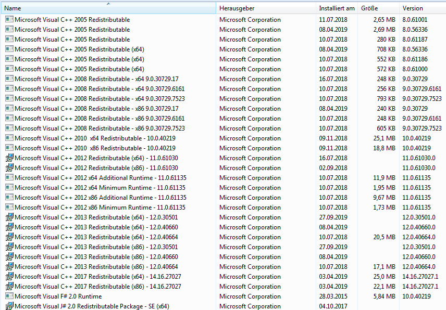Sort entries by the Installiert am column

tap(336, 8)
